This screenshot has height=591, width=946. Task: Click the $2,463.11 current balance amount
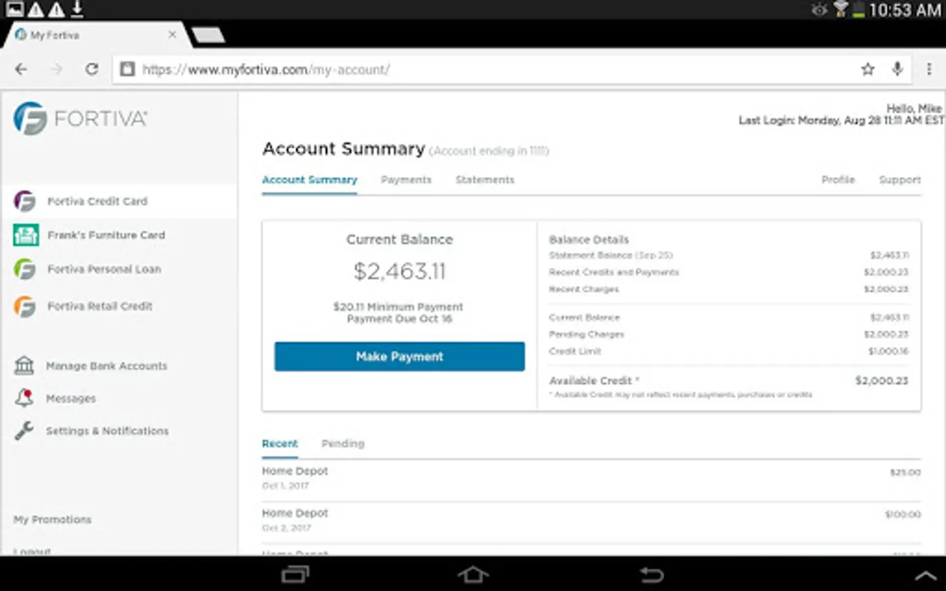399,271
